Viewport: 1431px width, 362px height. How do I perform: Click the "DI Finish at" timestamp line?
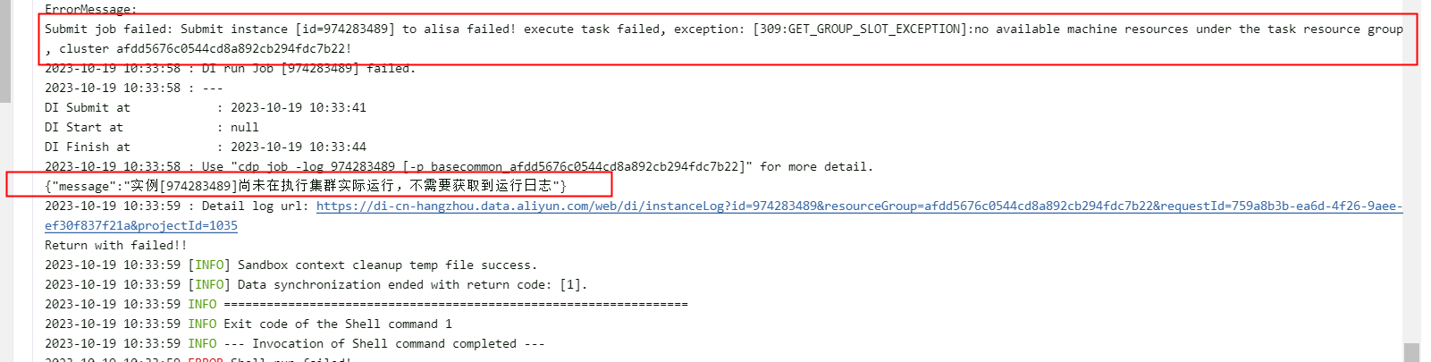[x=206, y=147]
